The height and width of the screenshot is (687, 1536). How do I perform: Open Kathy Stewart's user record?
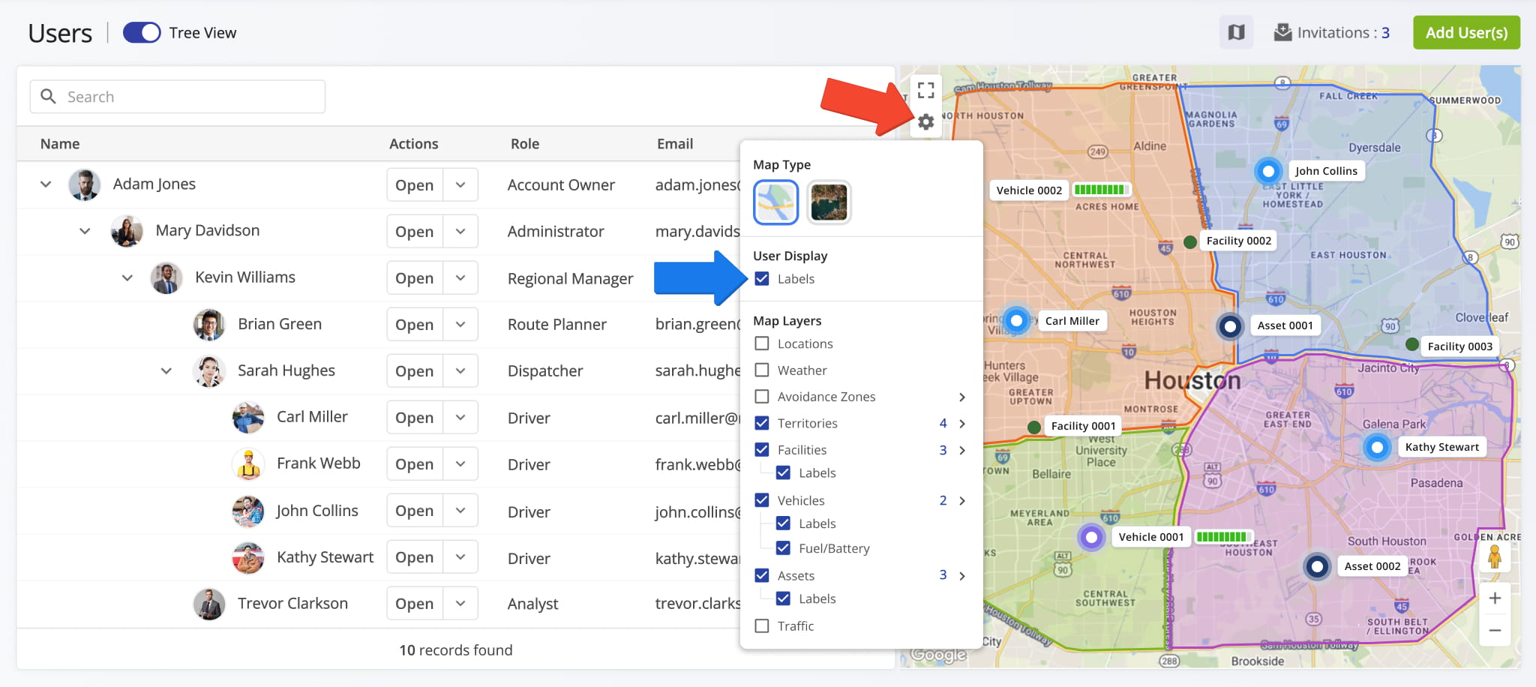coord(415,557)
